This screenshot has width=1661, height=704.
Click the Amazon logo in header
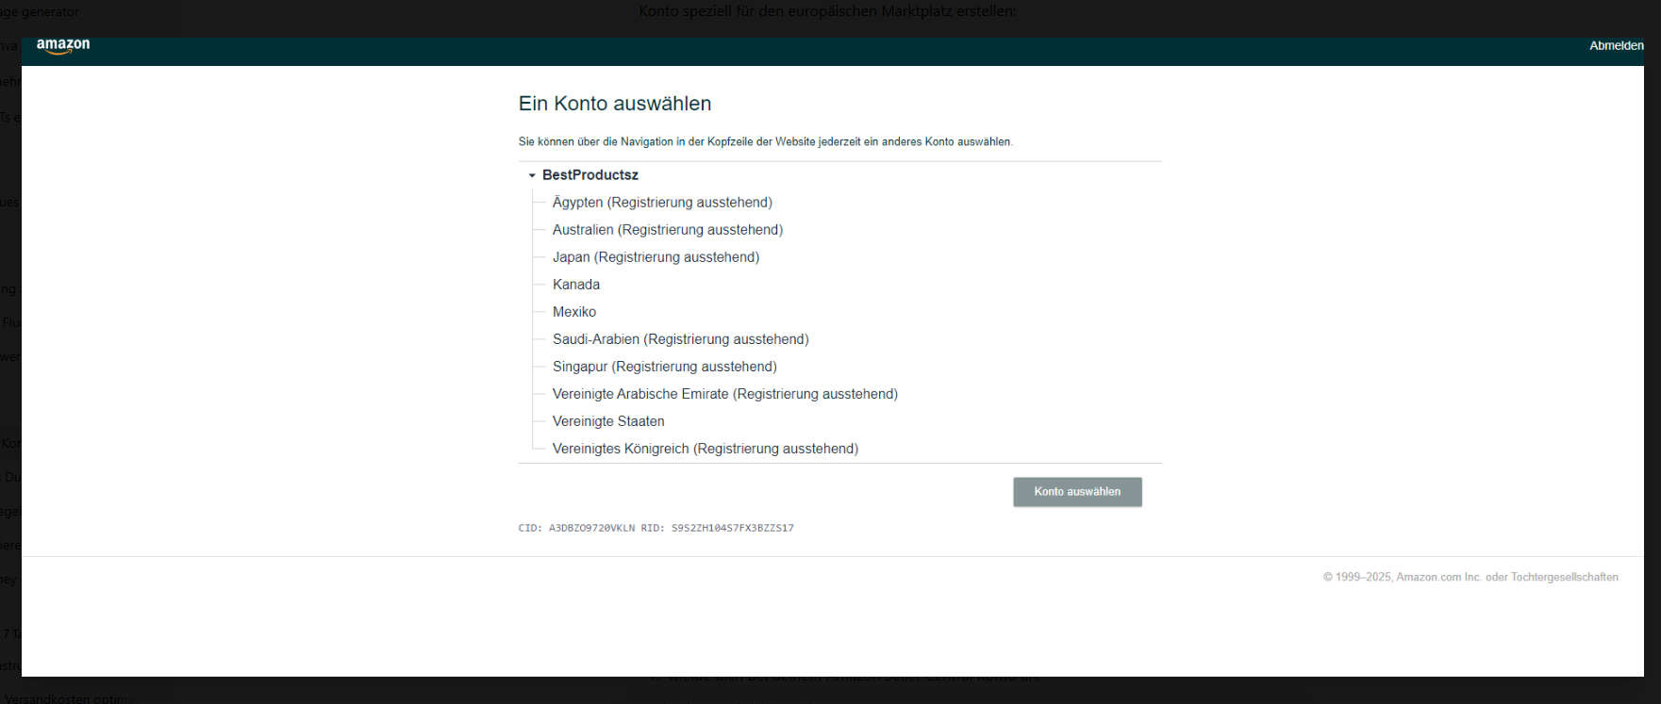click(x=63, y=46)
